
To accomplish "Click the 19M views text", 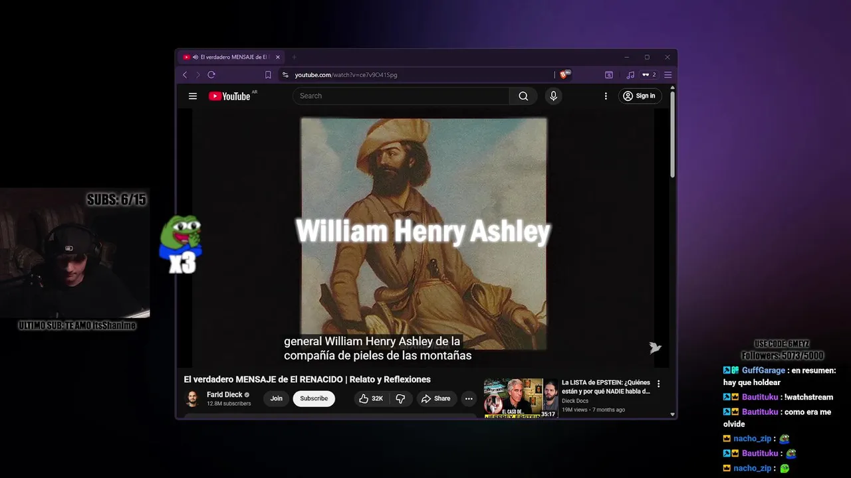I will (576, 410).
